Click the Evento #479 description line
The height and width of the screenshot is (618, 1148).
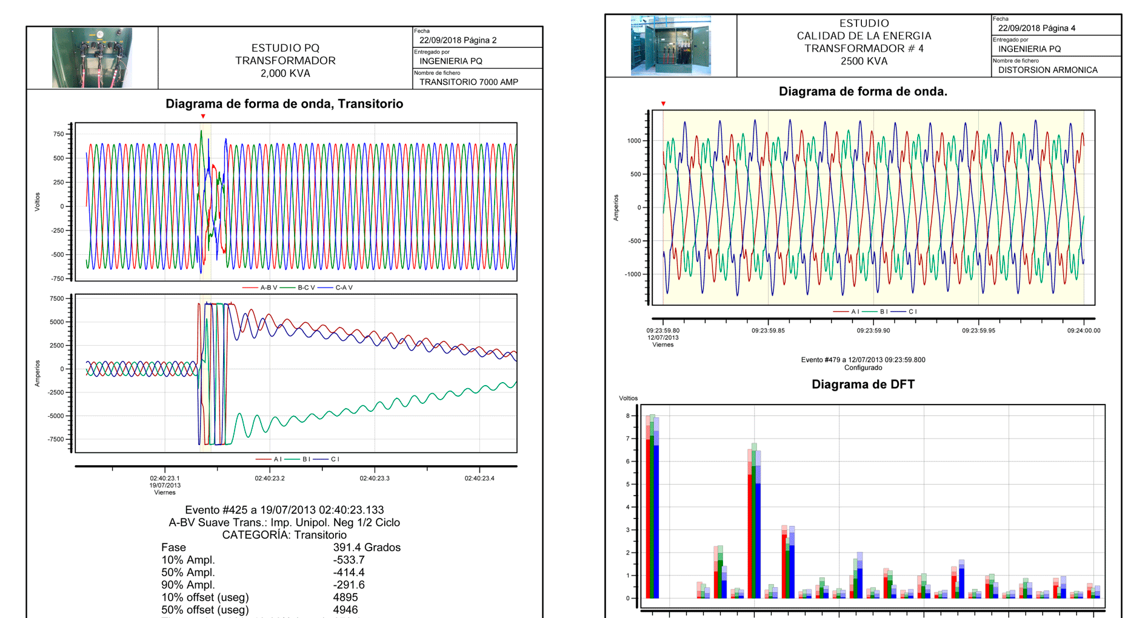(863, 360)
